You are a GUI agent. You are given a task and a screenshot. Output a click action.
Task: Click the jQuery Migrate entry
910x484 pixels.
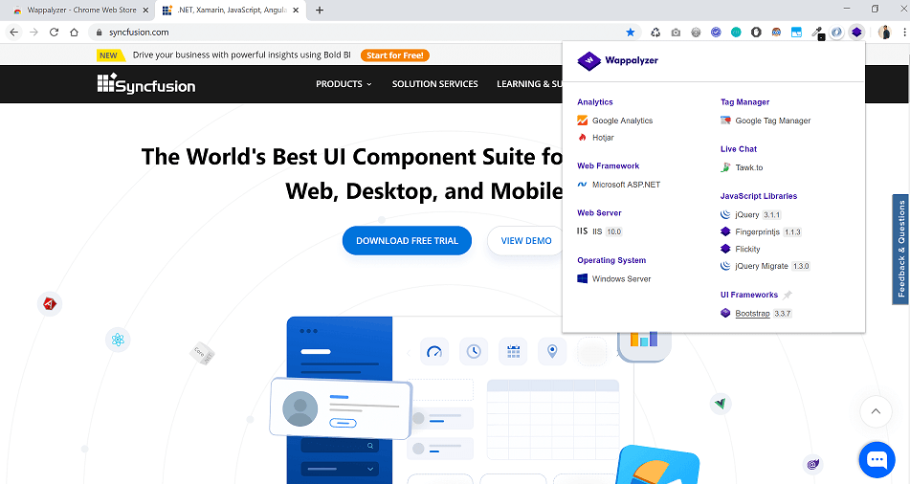[765, 266]
